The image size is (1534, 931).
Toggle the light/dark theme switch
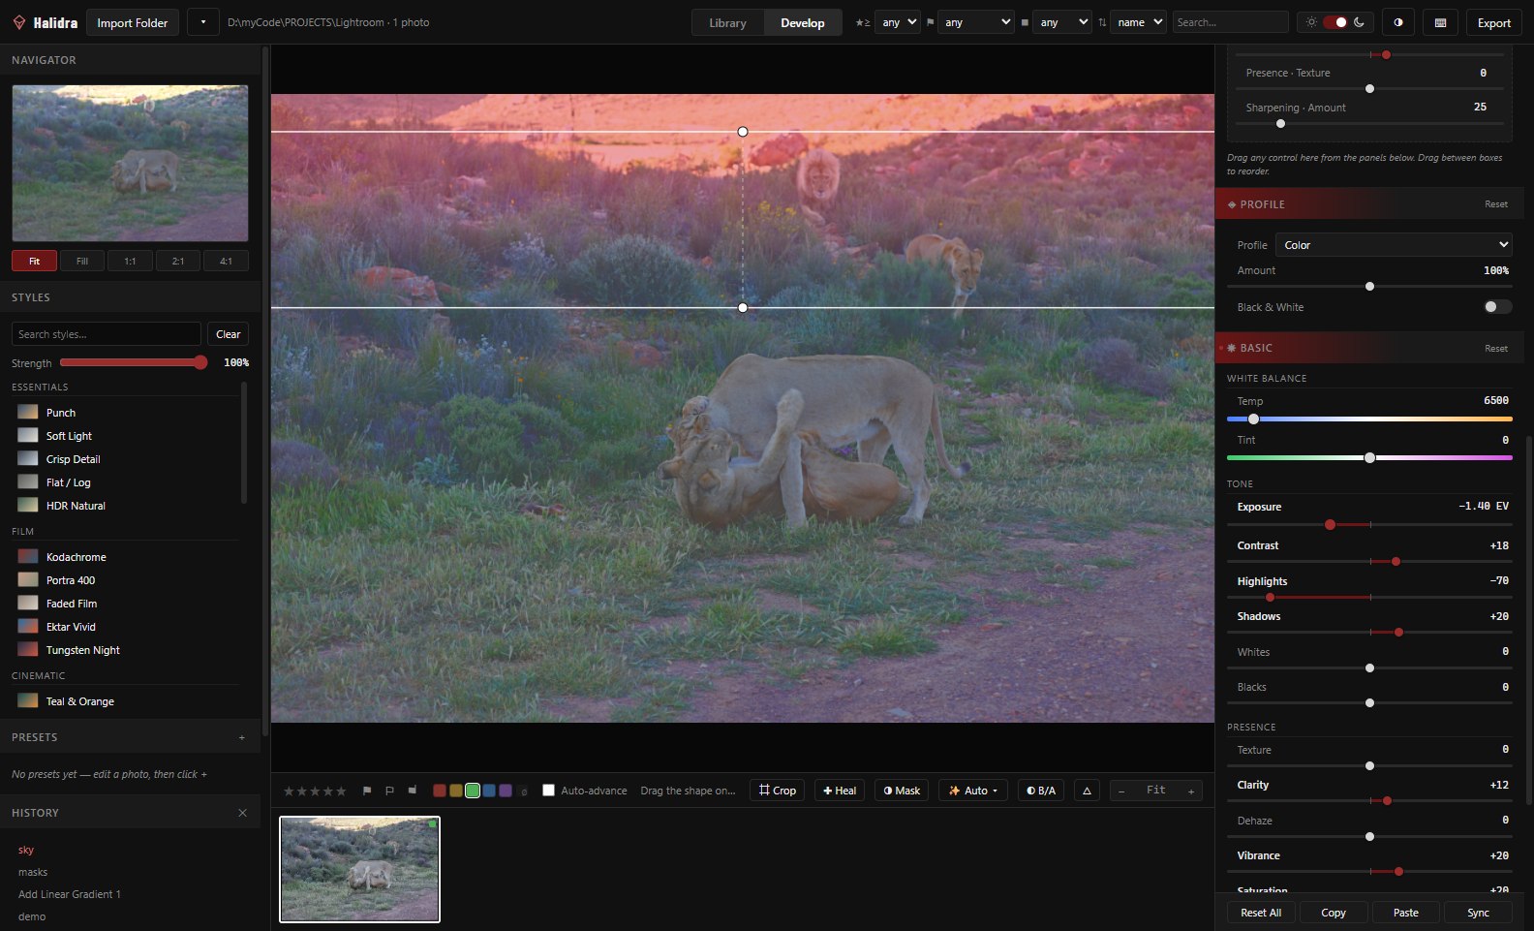(x=1335, y=22)
